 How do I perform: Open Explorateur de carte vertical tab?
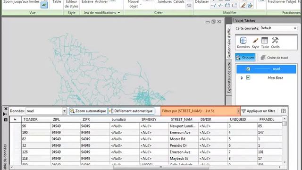[x=229, y=77]
